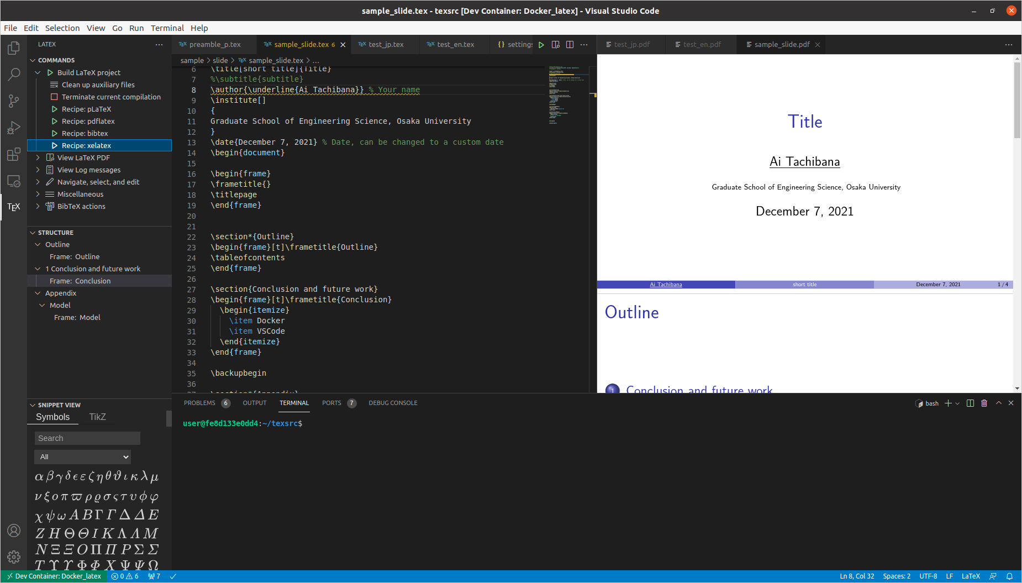Viewport: 1022px width, 583px height.
Task: Click the snippet Search input field
Action: 87,438
